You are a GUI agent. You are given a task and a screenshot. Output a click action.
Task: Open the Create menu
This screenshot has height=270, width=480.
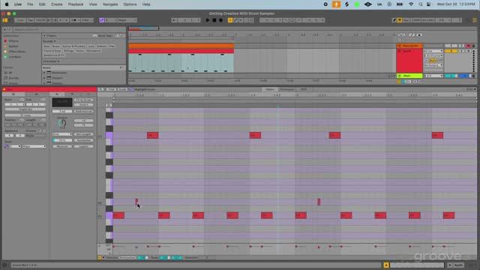(x=57, y=4)
